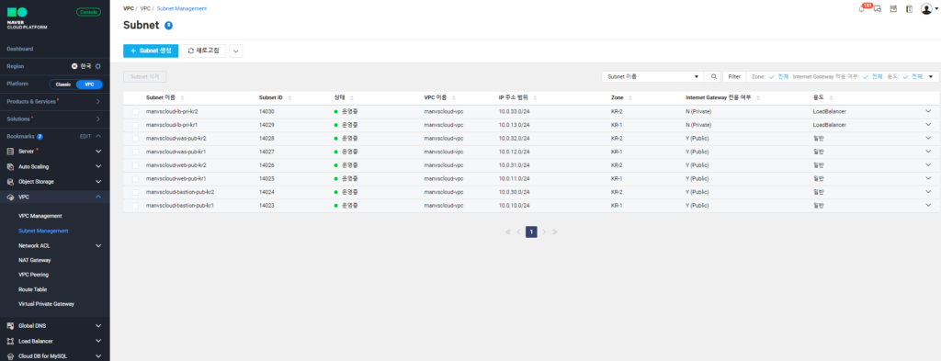Switch platform toggle to Classic
This screenshot has height=361, width=941.
(63, 85)
